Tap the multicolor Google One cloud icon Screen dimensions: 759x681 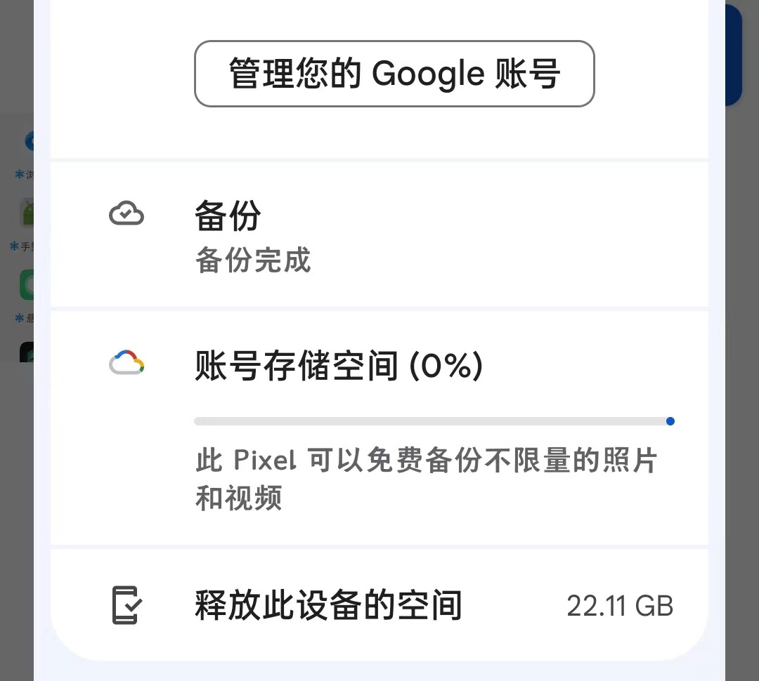point(126,363)
